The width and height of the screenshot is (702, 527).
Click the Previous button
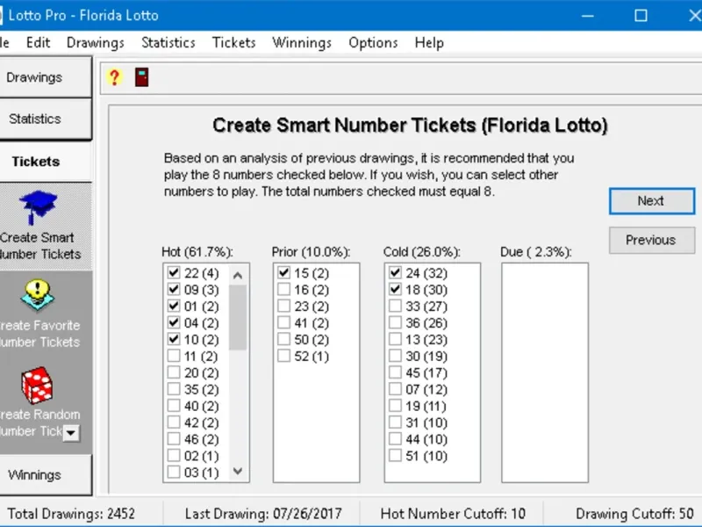(652, 240)
